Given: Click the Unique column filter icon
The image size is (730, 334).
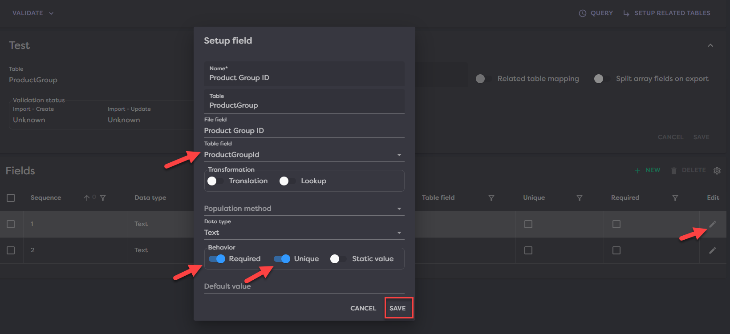Looking at the screenshot, I should click(x=580, y=198).
